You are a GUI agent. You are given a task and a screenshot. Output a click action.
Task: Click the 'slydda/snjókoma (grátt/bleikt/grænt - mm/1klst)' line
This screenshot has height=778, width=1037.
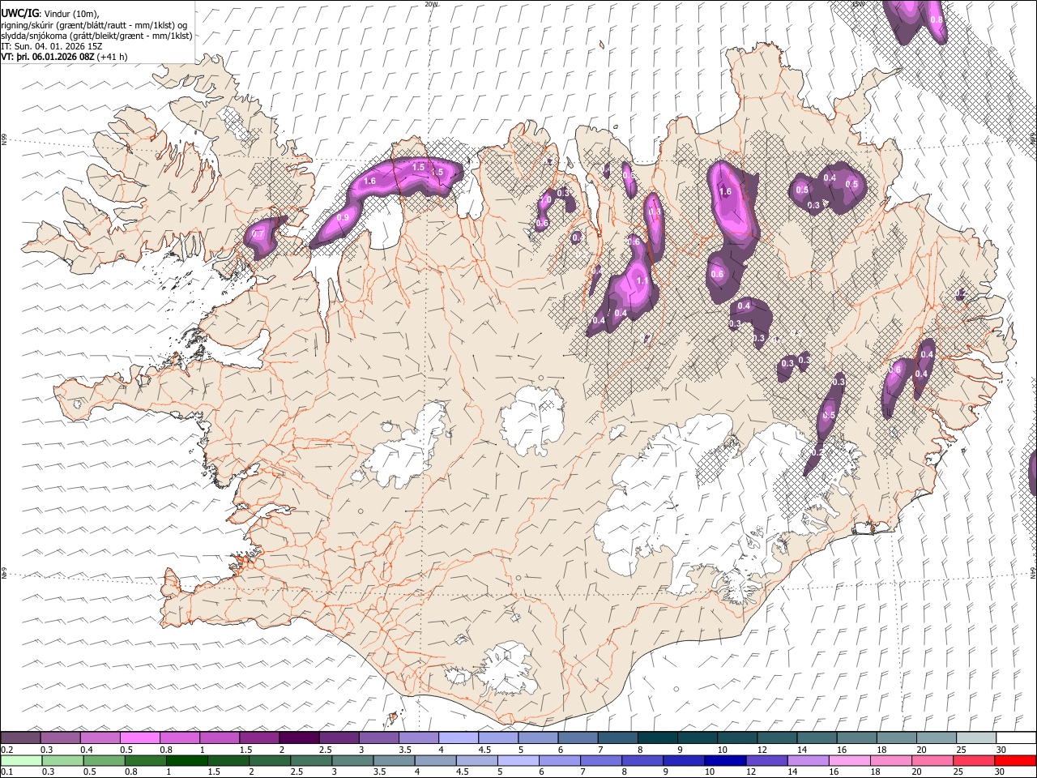96,36
